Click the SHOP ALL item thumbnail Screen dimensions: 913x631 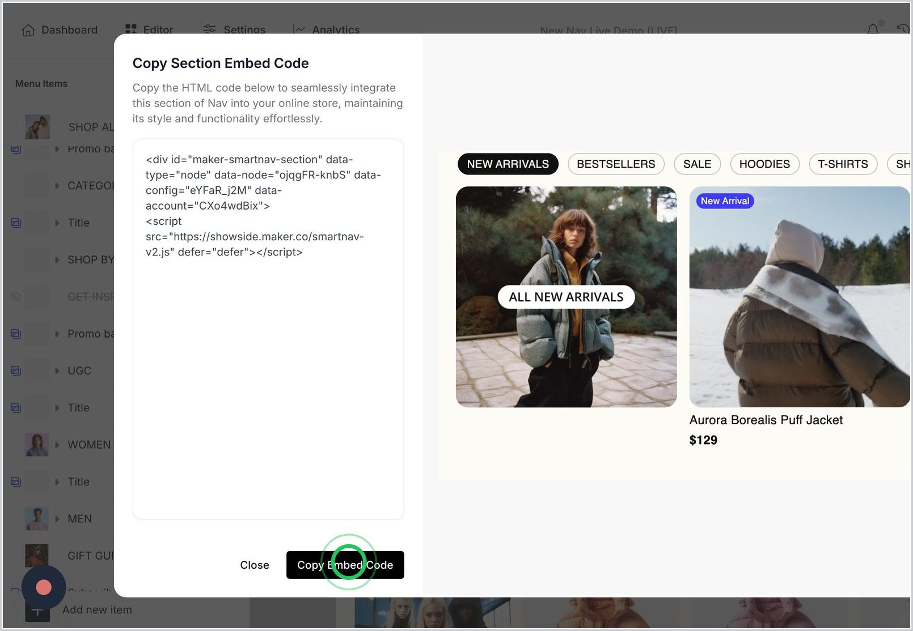pyautogui.click(x=37, y=127)
